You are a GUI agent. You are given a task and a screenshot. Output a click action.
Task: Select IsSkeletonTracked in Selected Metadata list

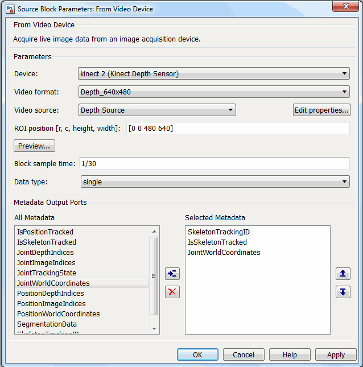click(x=257, y=242)
